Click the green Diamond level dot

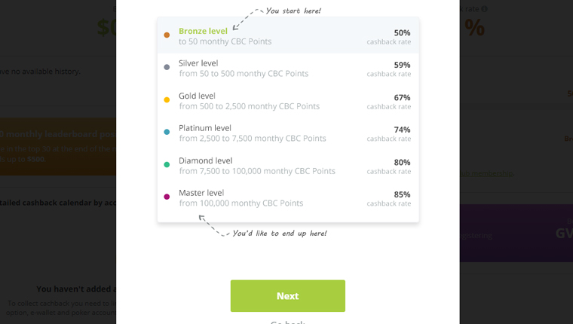[x=167, y=164]
